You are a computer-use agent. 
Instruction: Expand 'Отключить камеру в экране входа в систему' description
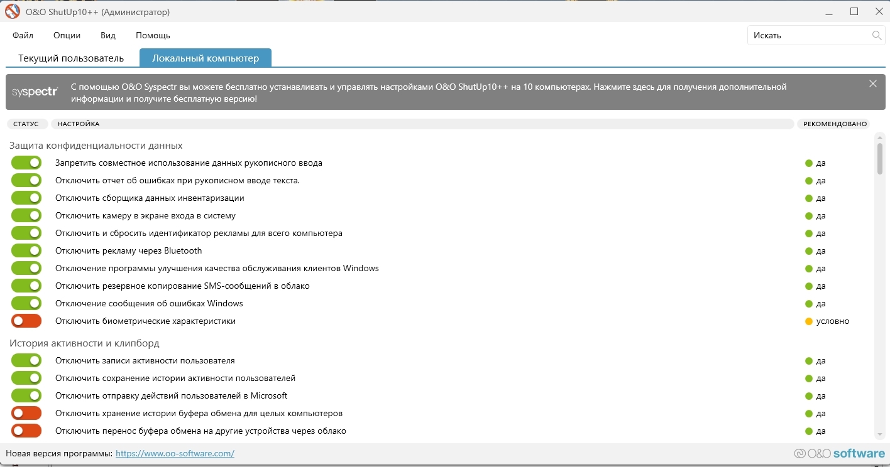pyautogui.click(x=145, y=215)
